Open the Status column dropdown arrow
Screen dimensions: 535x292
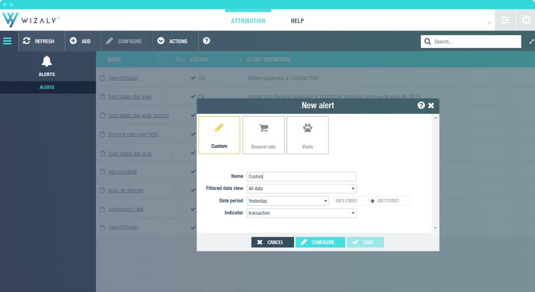pos(241,60)
